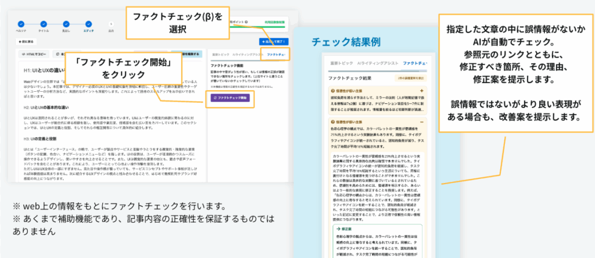The width and height of the screenshot is (595, 258).
Task: Click the HTMLでコピー button
Action: tap(34, 54)
